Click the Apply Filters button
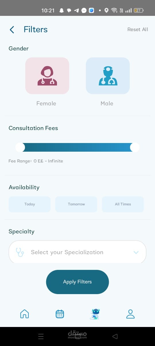 77,282
